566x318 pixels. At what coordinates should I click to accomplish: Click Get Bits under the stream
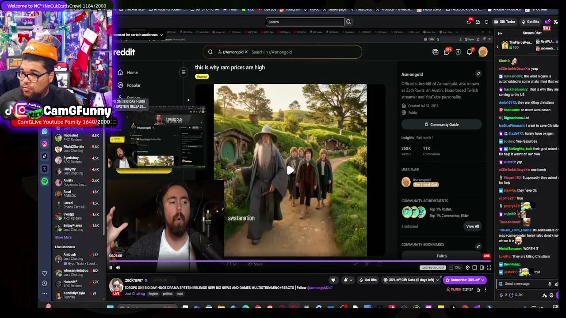(x=367, y=280)
